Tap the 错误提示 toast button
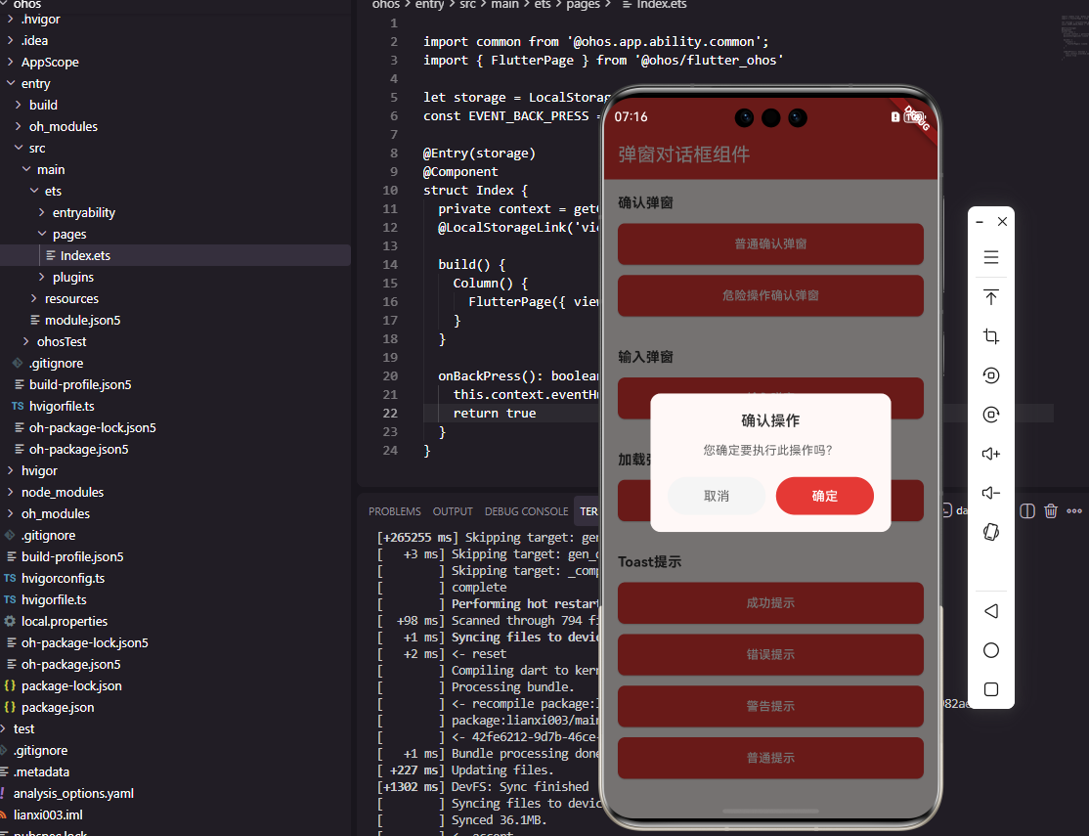1089x836 pixels. [x=770, y=655]
